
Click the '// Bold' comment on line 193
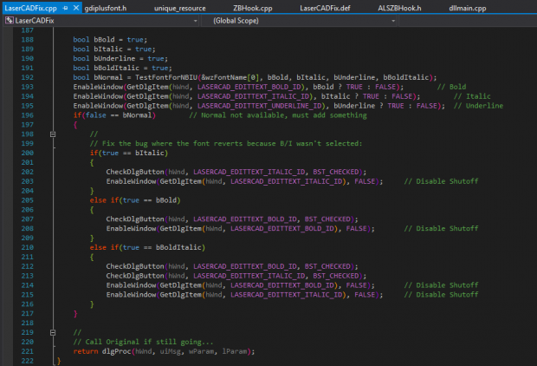[x=451, y=87]
